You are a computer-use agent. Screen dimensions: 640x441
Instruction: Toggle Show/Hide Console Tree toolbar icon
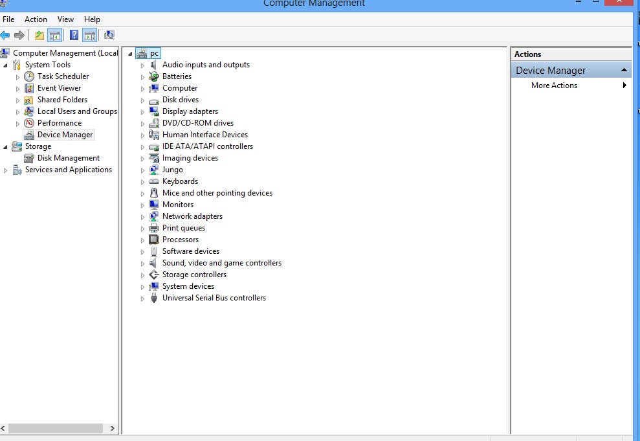[55, 36]
